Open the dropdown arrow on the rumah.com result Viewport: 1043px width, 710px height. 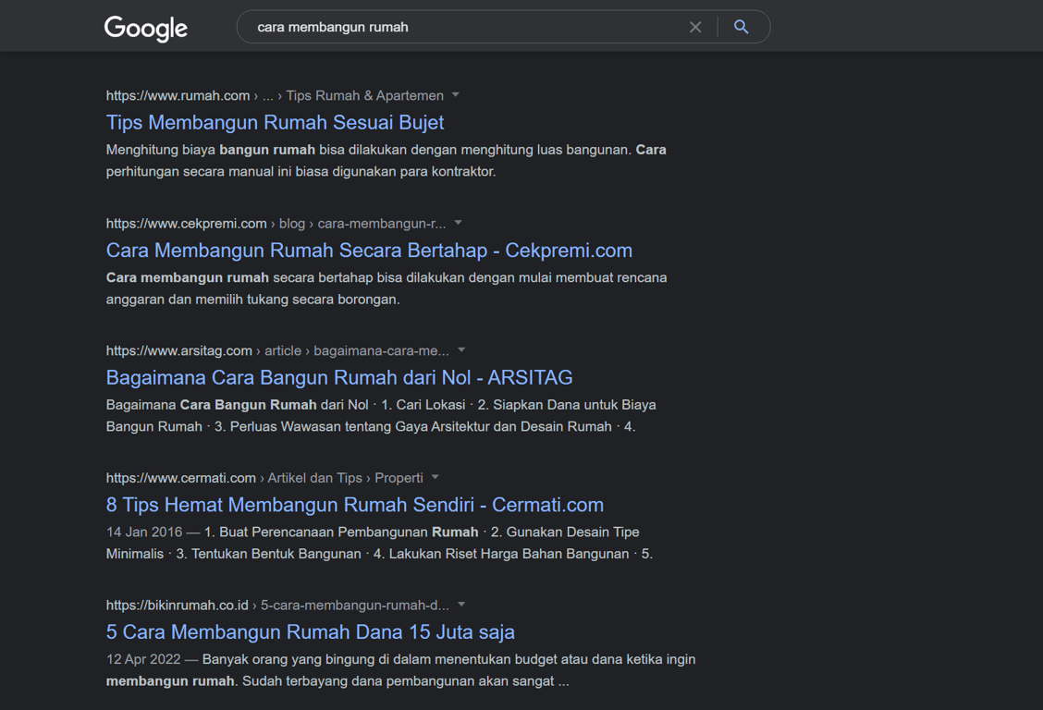[454, 95]
